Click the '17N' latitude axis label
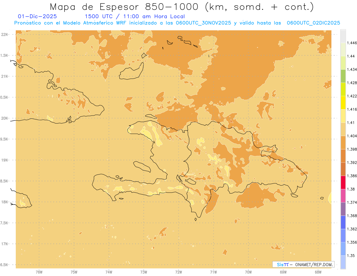The width and height of the screenshot is (357, 276). click(4, 244)
